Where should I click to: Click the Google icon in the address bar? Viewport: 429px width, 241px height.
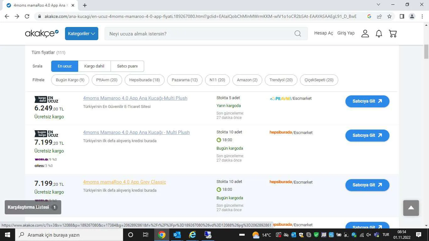[369, 16]
